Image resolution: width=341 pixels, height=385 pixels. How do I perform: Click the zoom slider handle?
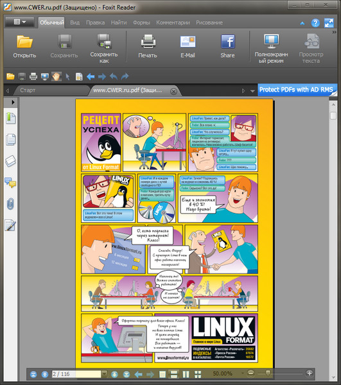coord(268,373)
